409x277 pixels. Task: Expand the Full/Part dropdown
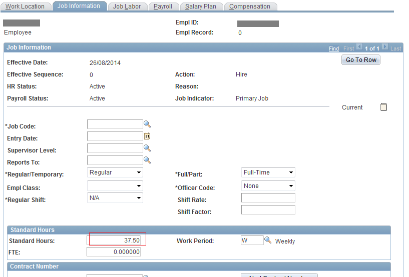tap(268, 172)
